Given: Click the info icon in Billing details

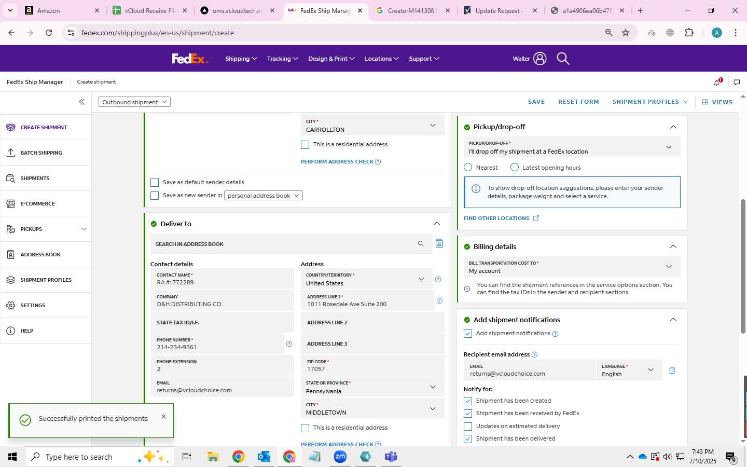Looking at the screenshot, I should (467, 289).
